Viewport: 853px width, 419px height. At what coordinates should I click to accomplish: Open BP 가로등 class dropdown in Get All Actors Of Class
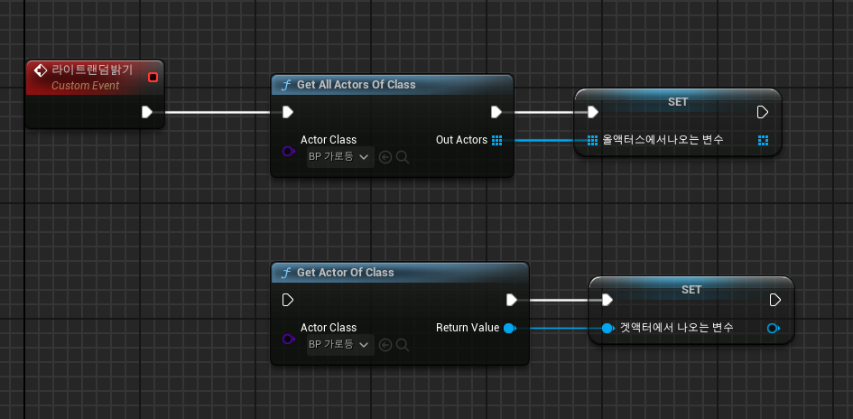(x=340, y=157)
